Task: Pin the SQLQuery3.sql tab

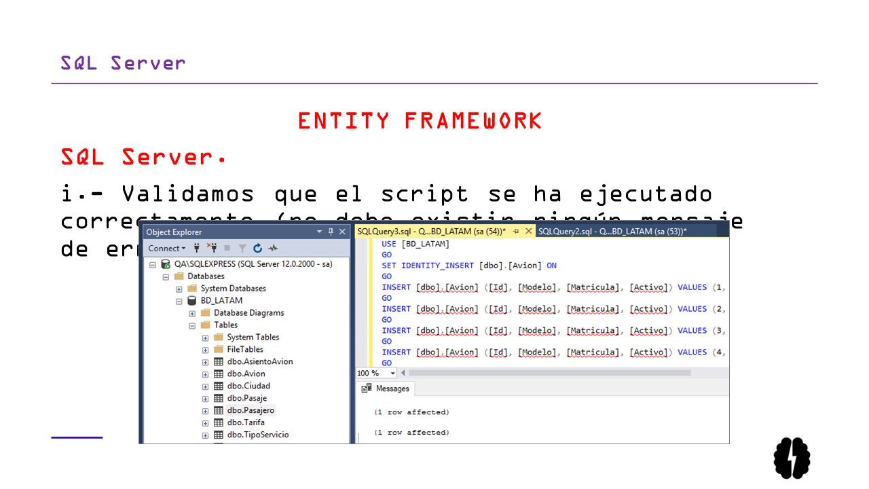Action: click(516, 231)
